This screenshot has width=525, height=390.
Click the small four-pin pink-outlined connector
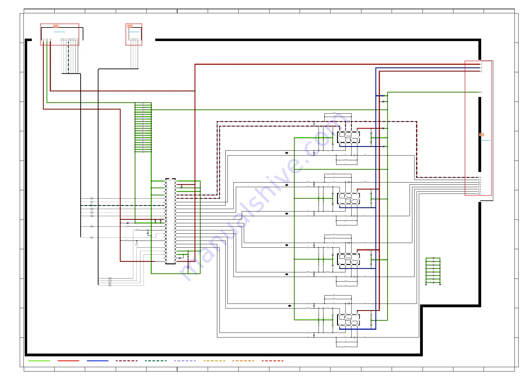(134, 34)
